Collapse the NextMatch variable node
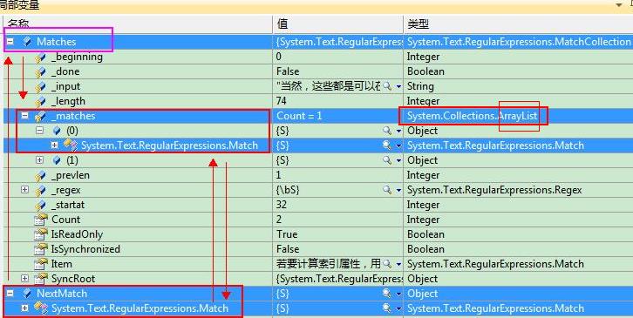Image resolution: width=633 pixels, height=318 pixels. (10, 294)
